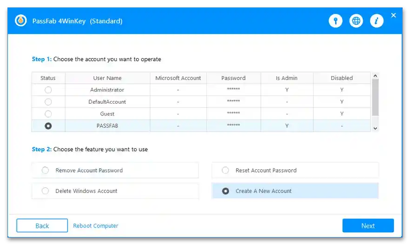Click the scroll up arrow of account list
The width and height of the screenshot is (410, 245).
375,76
